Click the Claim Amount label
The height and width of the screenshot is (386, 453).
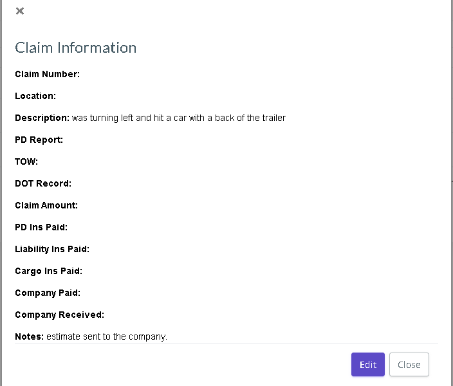[46, 205]
